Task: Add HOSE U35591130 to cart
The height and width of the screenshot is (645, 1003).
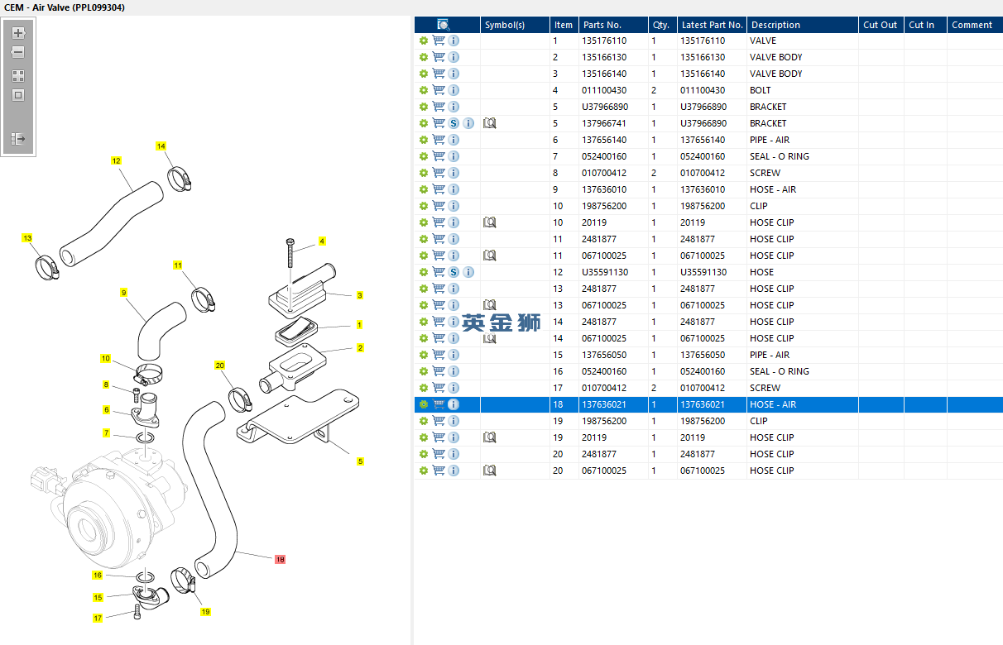Action: 439,272
